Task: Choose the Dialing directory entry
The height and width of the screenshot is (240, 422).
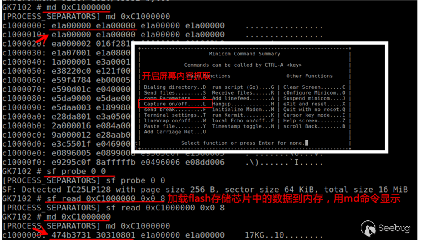Action: pyautogui.click(x=175, y=87)
